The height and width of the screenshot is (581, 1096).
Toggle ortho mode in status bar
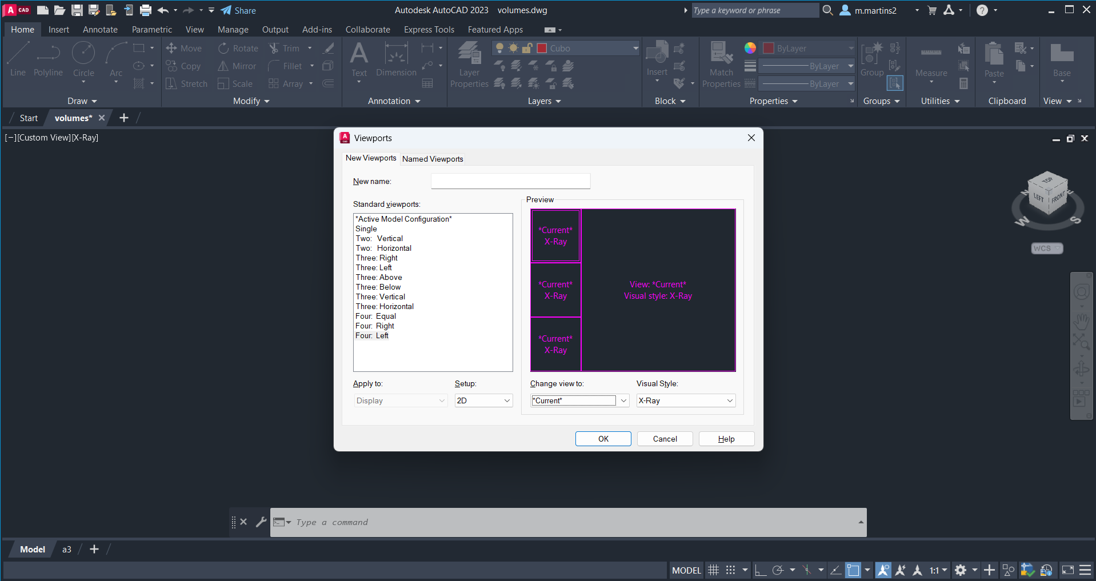pyautogui.click(x=760, y=570)
